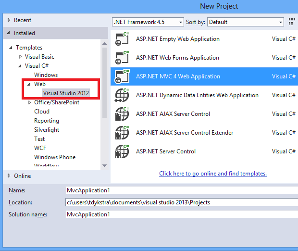Select the Windows template category
298x251 pixels.
point(46,75)
